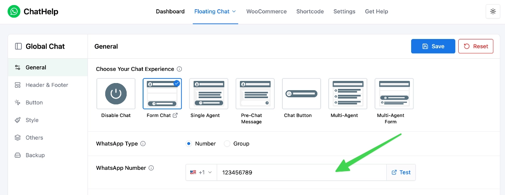Click the blue Save button
The image size is (505, 195).
[x=433, y=46]
